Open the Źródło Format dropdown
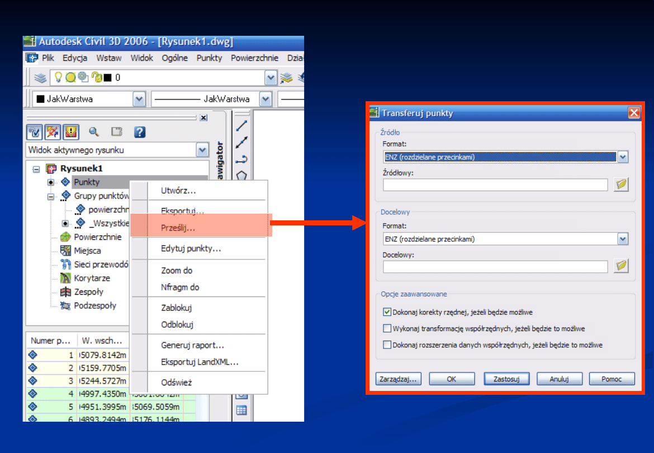654x453 pixels. (623, 157)
